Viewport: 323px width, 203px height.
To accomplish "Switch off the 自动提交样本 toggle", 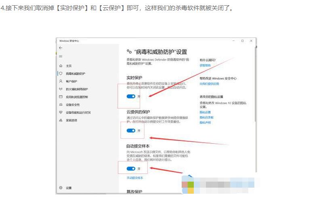I will tap(130, 168).
